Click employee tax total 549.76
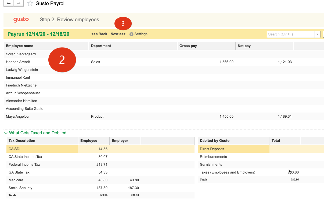 [103, 195]
